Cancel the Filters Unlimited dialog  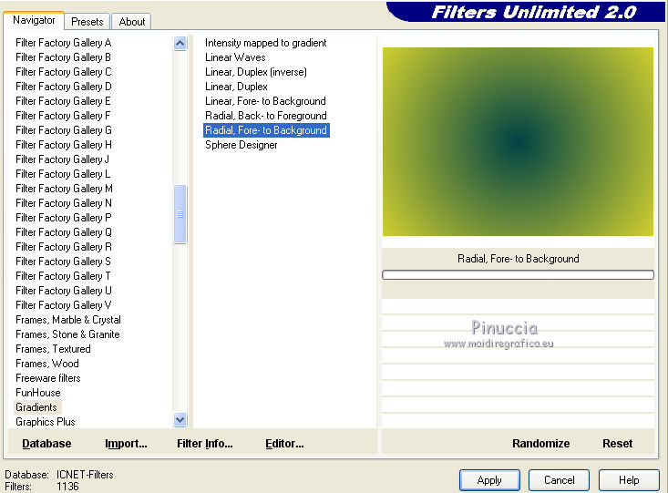pyautogui.click(x=559, y=480)
